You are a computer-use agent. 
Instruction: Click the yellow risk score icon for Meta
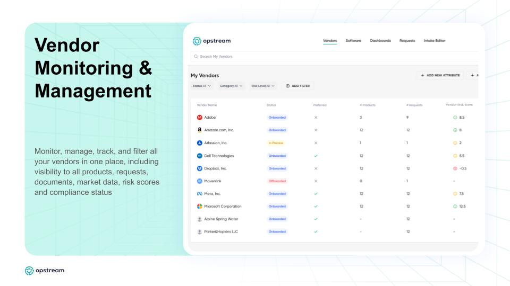pyautogui.click(x=455, y=194)
